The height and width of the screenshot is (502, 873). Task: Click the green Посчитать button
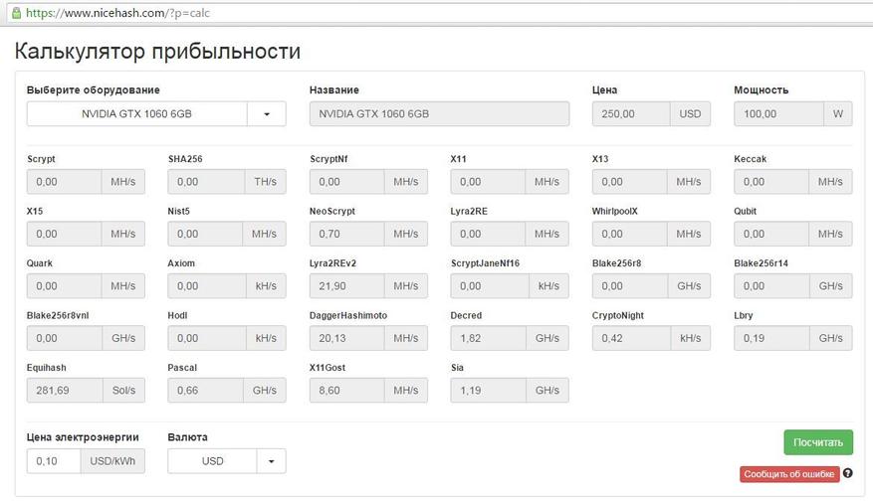pos(818,442)
